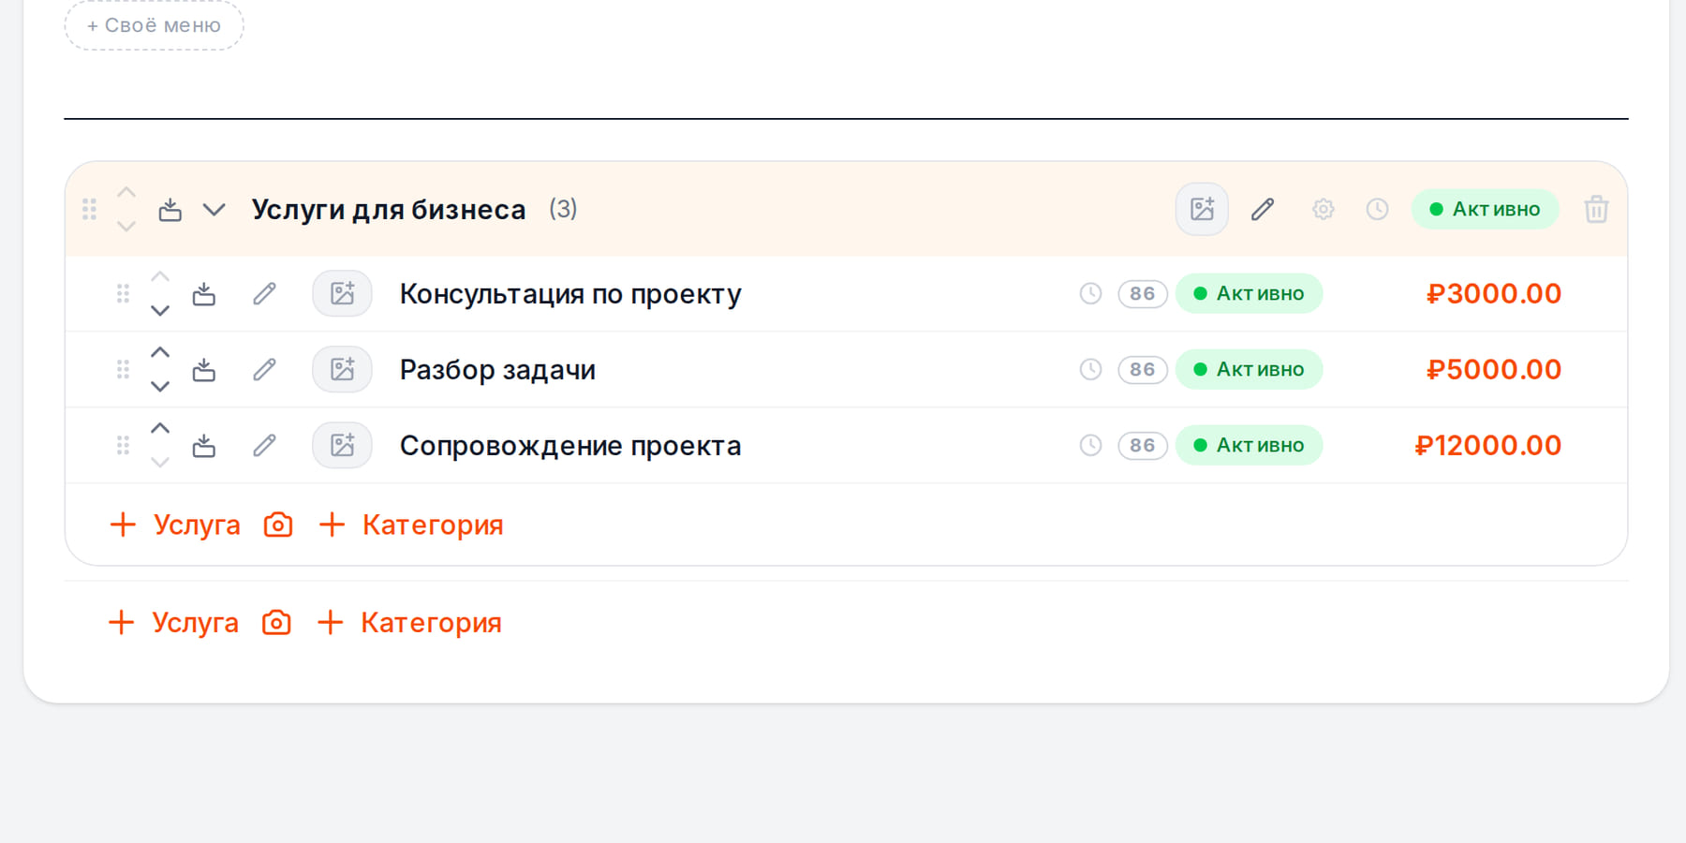Toggle 'Активно' status of 'Консультация по проекту'
The image size is (1686, 843).
(1249, 294)
